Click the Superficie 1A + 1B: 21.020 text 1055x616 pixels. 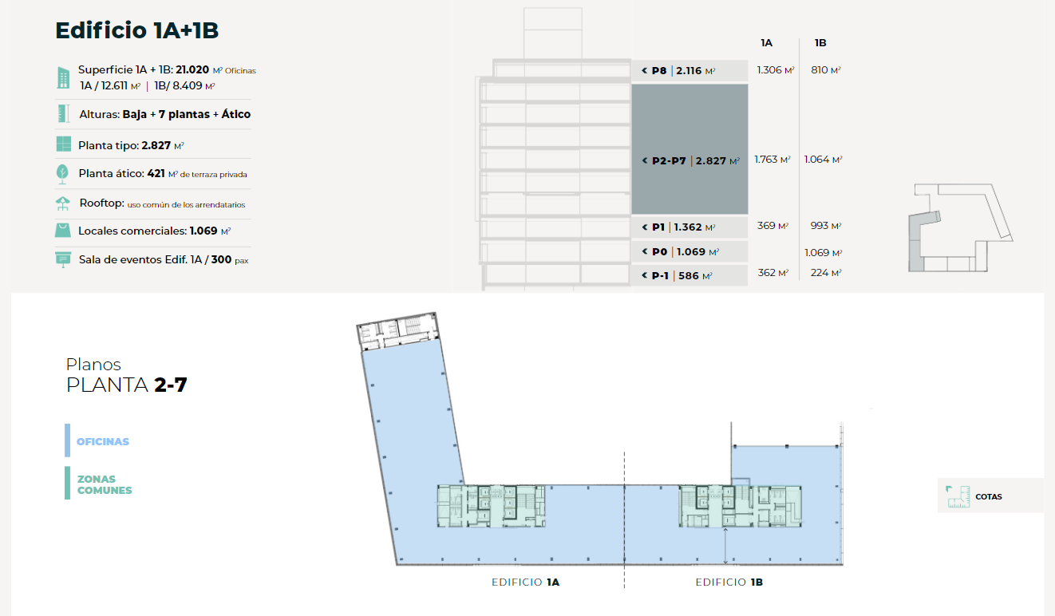pyautogui.click(x=167, y=70)
